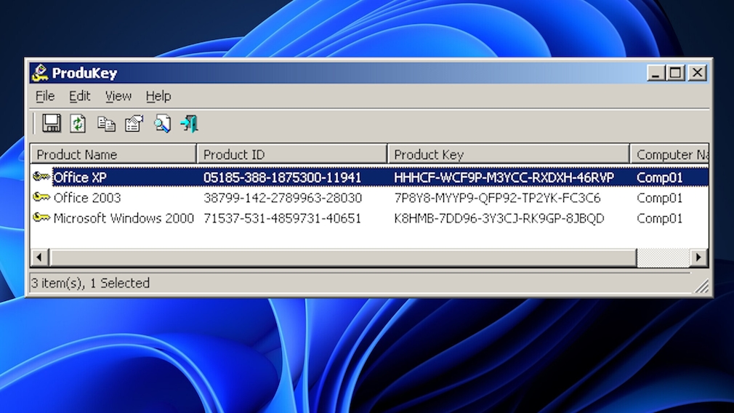Click the horizontal scrollbar left arrow
Viewport: 734px width, 413px height.
pyautogui.click(x=39, y=257)
